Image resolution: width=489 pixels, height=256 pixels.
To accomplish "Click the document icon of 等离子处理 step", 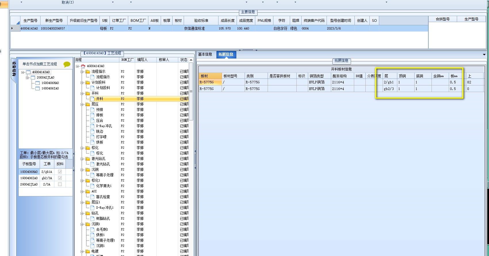I will [x=92, y=175].
